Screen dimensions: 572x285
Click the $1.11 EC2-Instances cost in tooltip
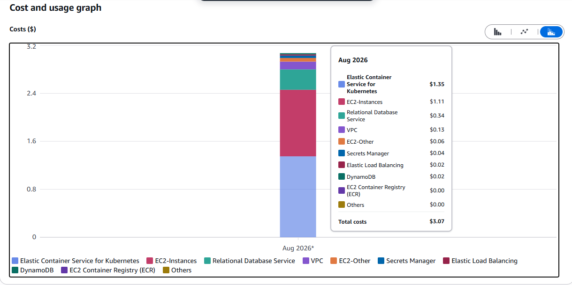[x=437, y=102]
